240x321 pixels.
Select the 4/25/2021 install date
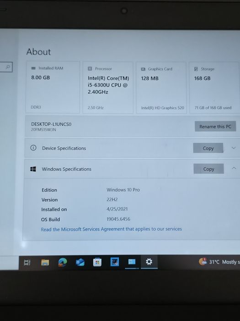pyautogui.click(x=117, y=209)
